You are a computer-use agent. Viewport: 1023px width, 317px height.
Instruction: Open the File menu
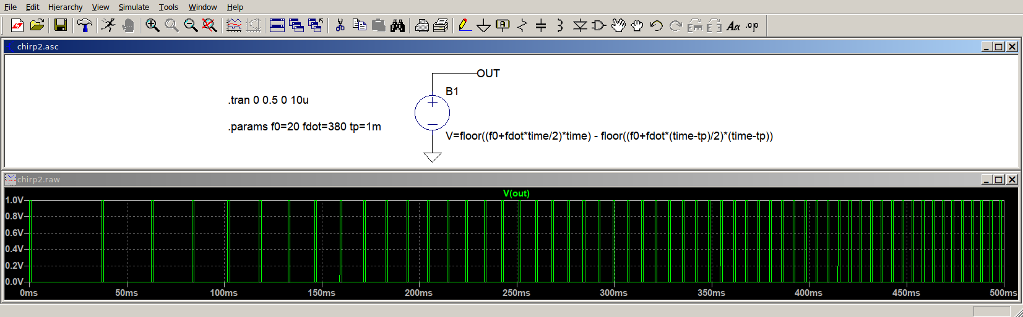pos(11,7)
